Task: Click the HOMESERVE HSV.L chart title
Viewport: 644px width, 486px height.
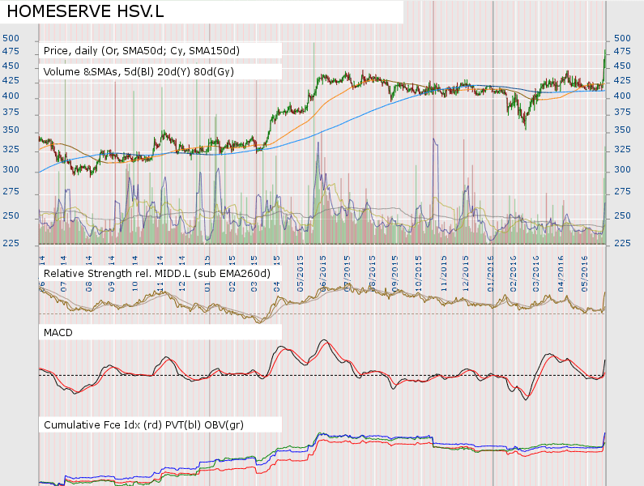Action: tap(85, 11)
